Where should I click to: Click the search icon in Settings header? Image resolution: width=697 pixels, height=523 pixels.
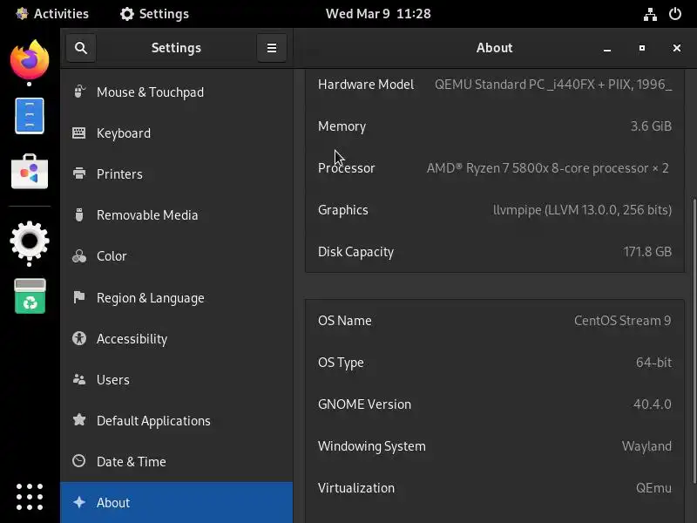[x=81, y=48]
